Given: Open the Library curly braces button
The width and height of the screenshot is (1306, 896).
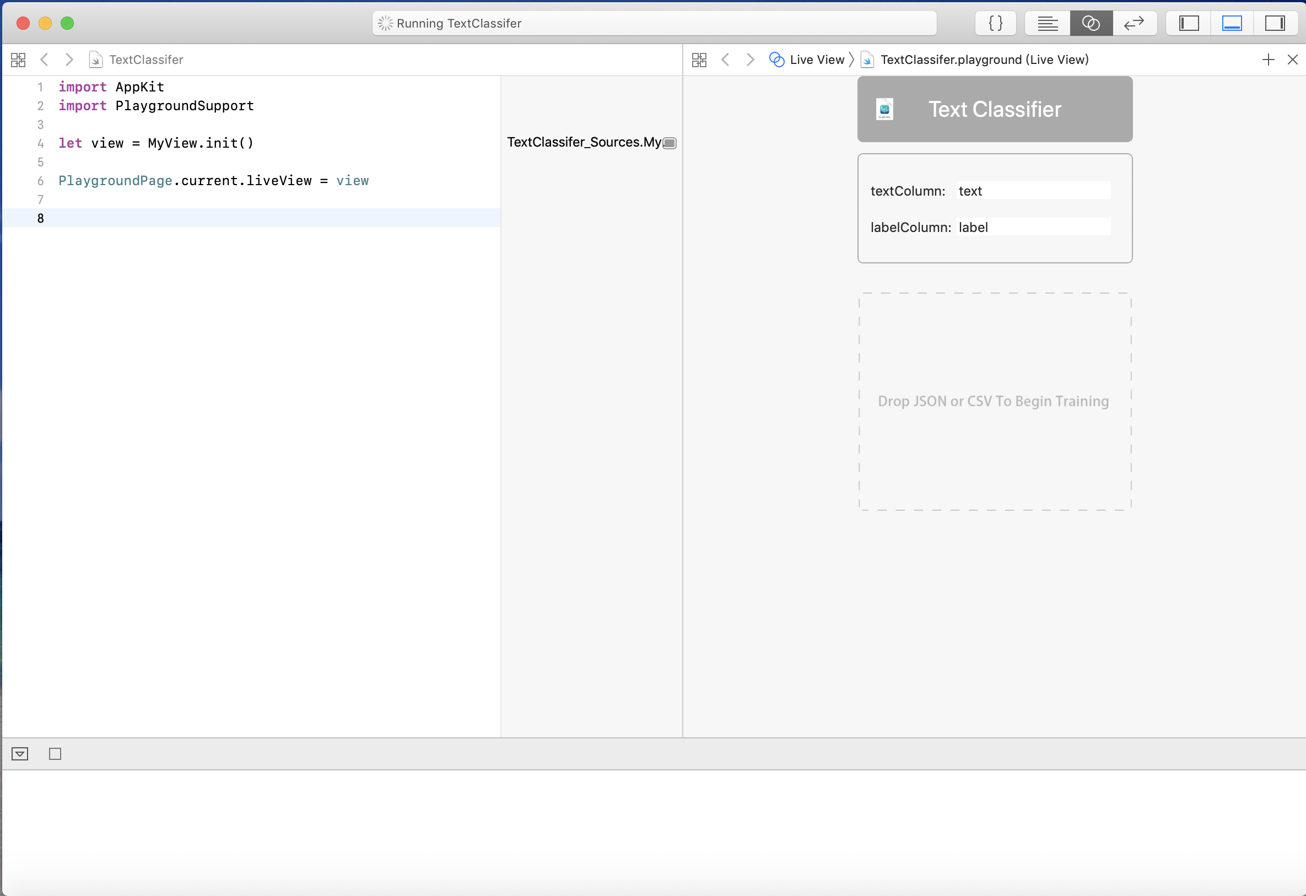Looking at the screenshot, I should tap(995, 23).
